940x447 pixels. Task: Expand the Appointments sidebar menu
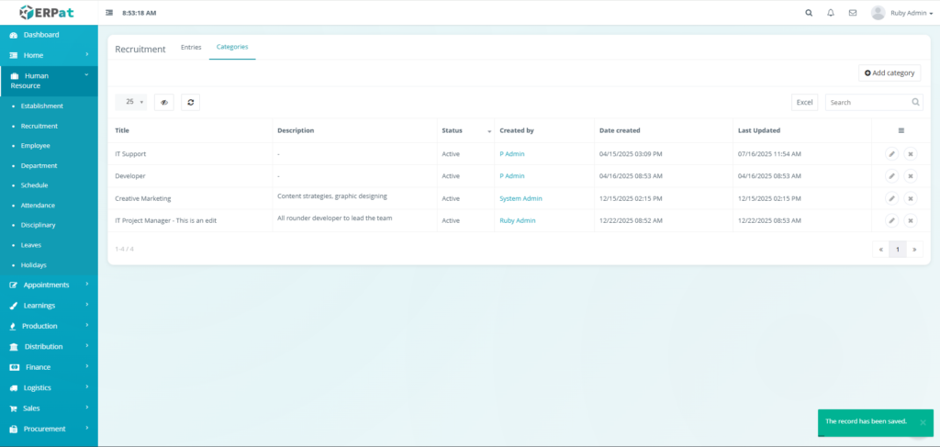click(49, 285)
